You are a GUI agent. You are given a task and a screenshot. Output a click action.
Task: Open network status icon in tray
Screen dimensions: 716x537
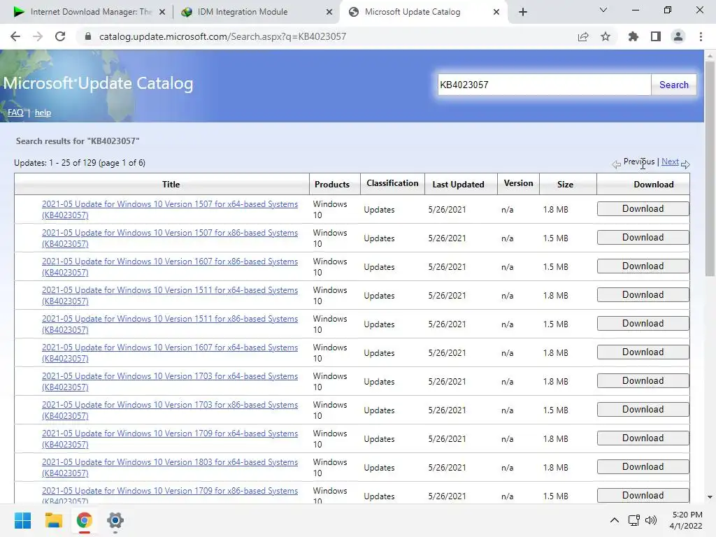click(633, 520)
